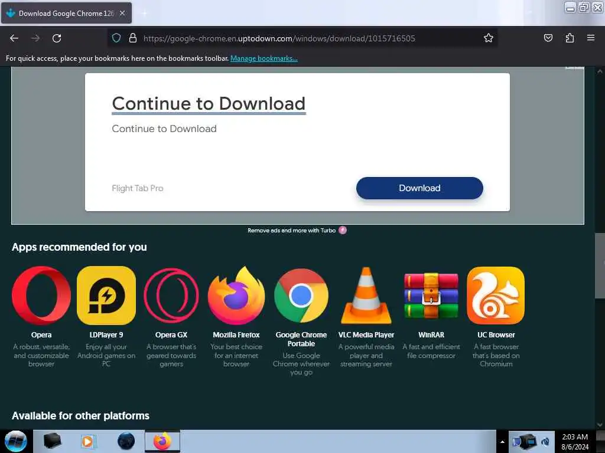Open the Manage bookmarks link
This screenshot has height=453, width=605.
[x=264, y=58]
